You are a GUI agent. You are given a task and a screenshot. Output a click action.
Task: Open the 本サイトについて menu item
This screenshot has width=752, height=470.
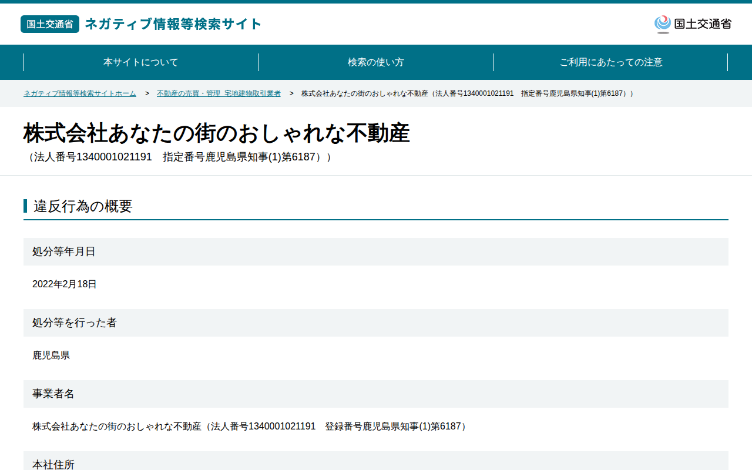point(141,62)
